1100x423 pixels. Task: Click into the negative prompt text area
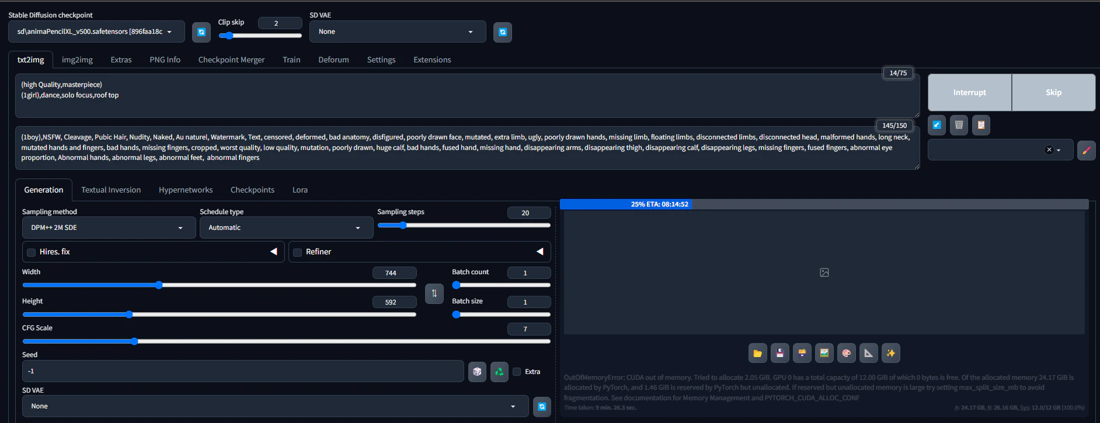(x=467, y=148)
